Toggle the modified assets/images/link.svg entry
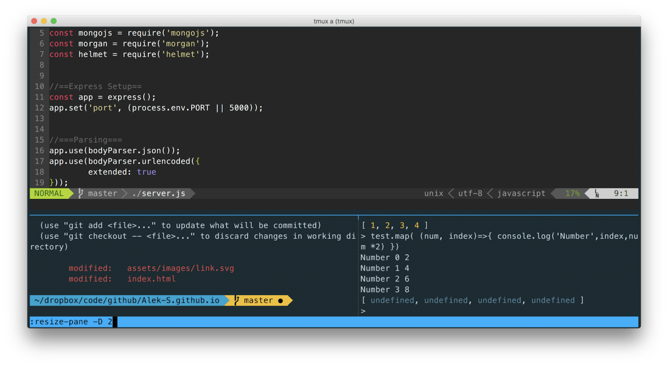The image size is (668, 367). 181,268
